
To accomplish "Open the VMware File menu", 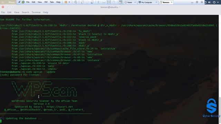I will (x=28, y=2).
